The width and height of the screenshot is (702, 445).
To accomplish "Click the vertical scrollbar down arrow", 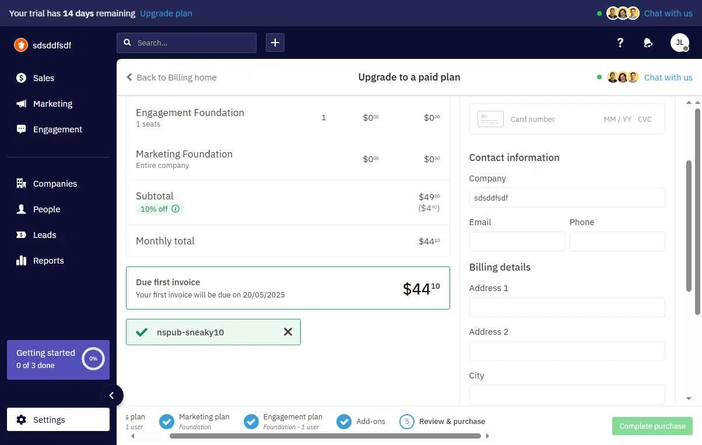I will [689, 398].
